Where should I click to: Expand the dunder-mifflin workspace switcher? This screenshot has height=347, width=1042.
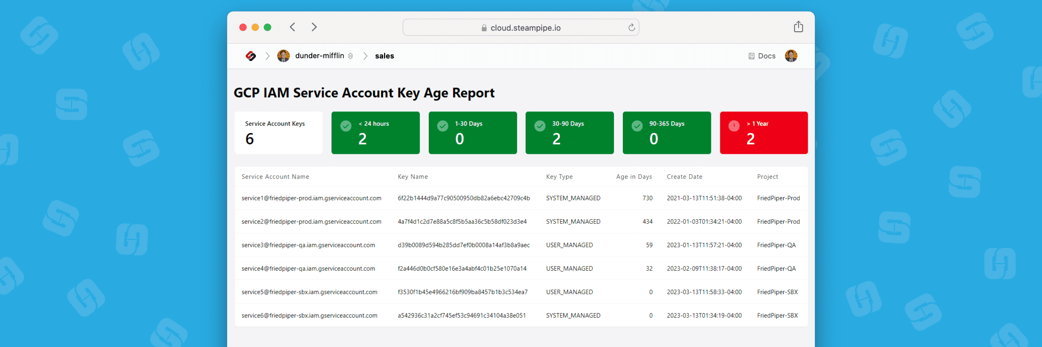(350, 56)
